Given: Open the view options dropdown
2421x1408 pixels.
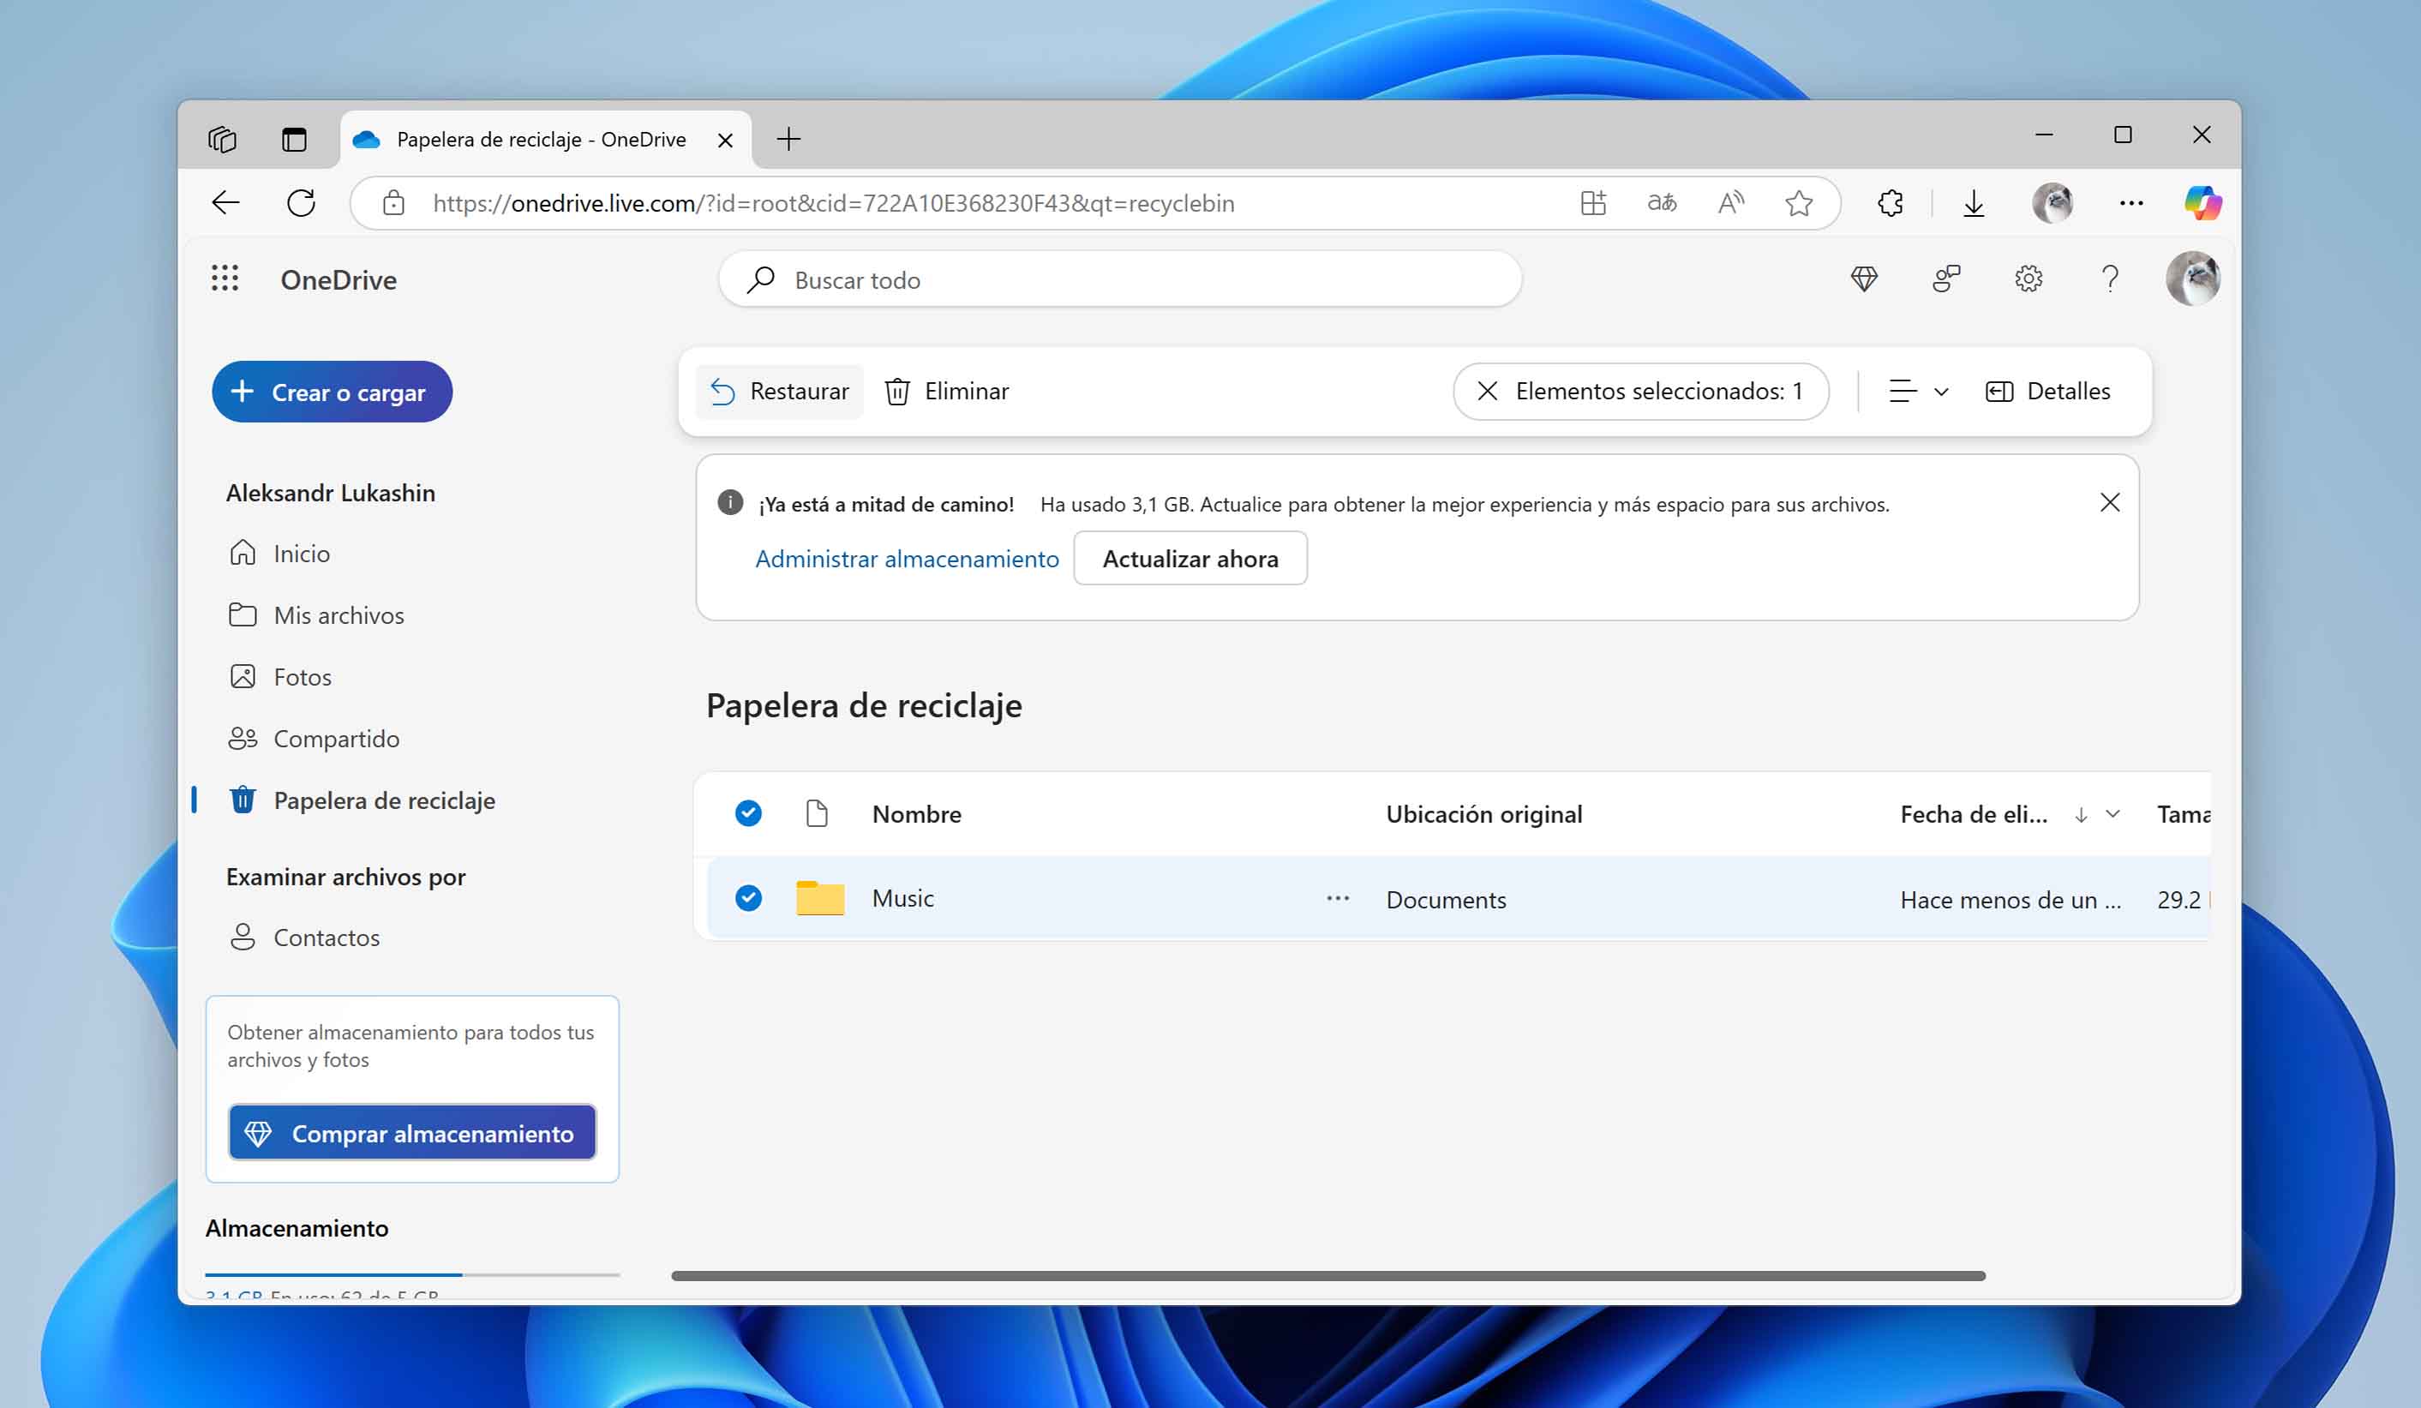Looking at the screenshot, I should click(1919, 391).
